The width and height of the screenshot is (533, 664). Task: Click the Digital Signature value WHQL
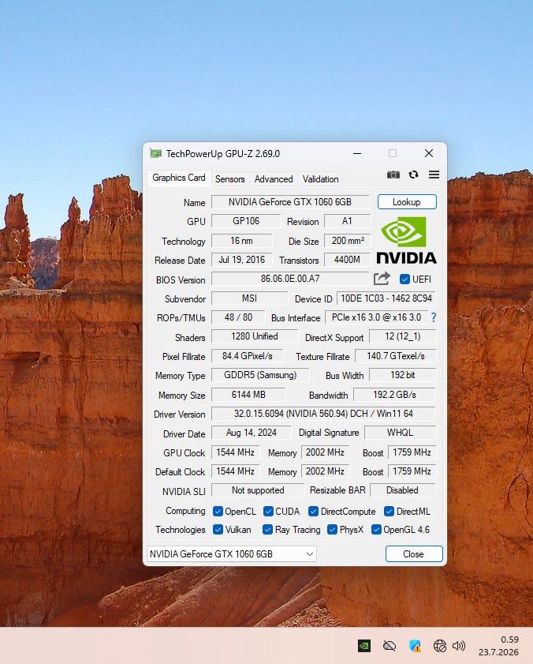[400, 433]
